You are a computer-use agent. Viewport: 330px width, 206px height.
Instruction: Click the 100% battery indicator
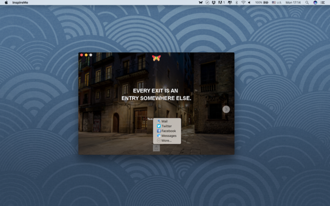point(262,3)
